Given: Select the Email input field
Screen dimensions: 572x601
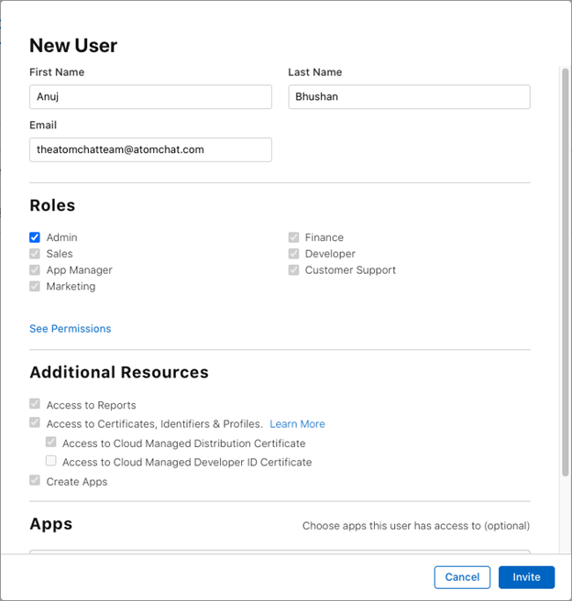Looking at the screenshot, I should coord(150,149).
